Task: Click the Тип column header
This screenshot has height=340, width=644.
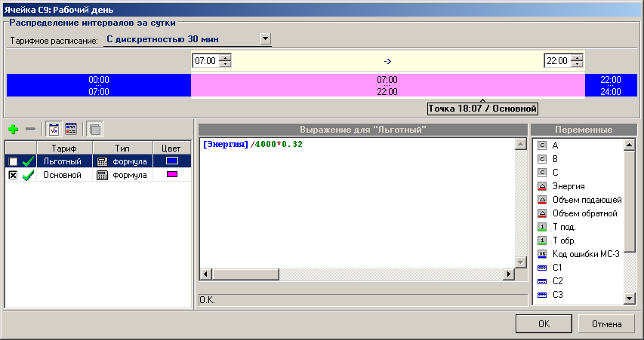Action: click(x=122, y=148)
